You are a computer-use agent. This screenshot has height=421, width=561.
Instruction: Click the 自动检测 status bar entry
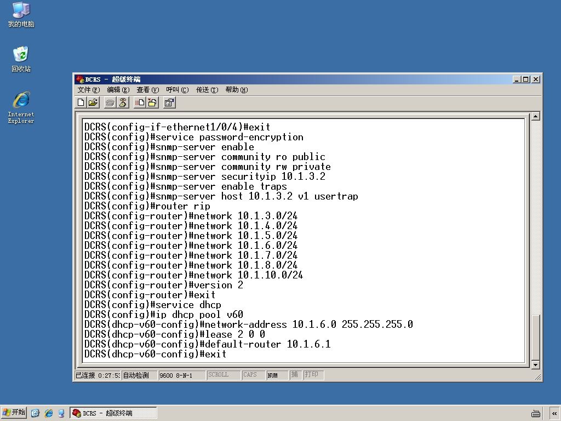pyautogui.click(x=139, y=375)
